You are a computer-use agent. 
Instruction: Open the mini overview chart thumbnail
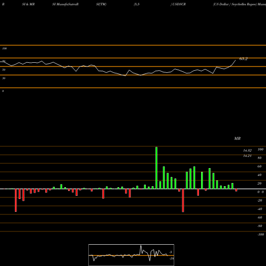[131, 255]
